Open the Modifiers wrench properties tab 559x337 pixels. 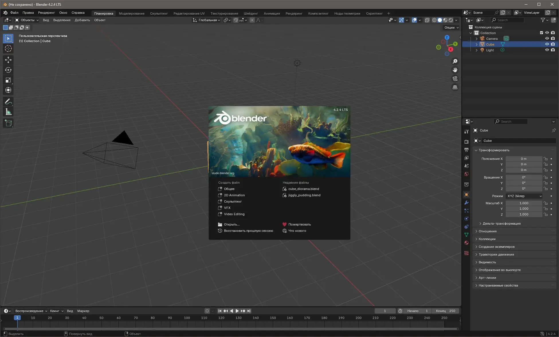[x=466, y=203]
